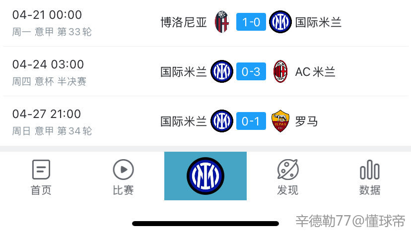
Task: Tap the Inter Milan logo in bottom bar
Action: (x=205, y=176)
